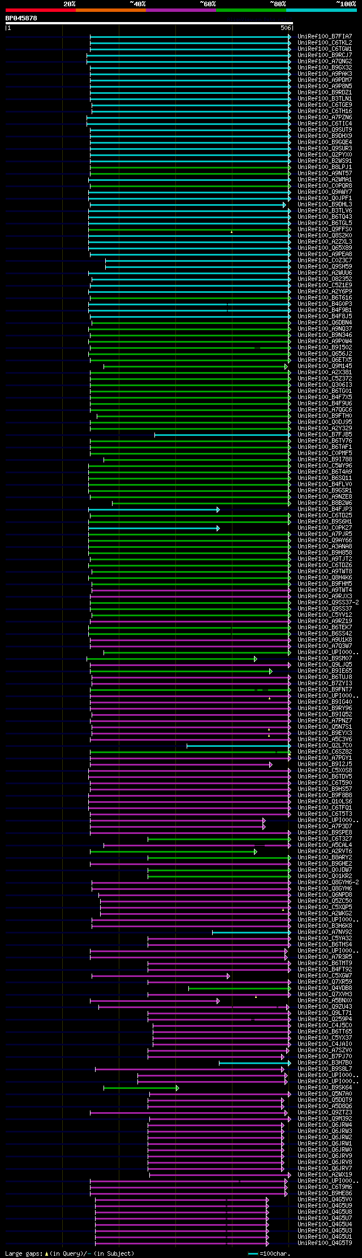The image size is (362, 1258).
Task: Select the UniRef100_B3H7B0 entry
Action: coord(325,1063)
